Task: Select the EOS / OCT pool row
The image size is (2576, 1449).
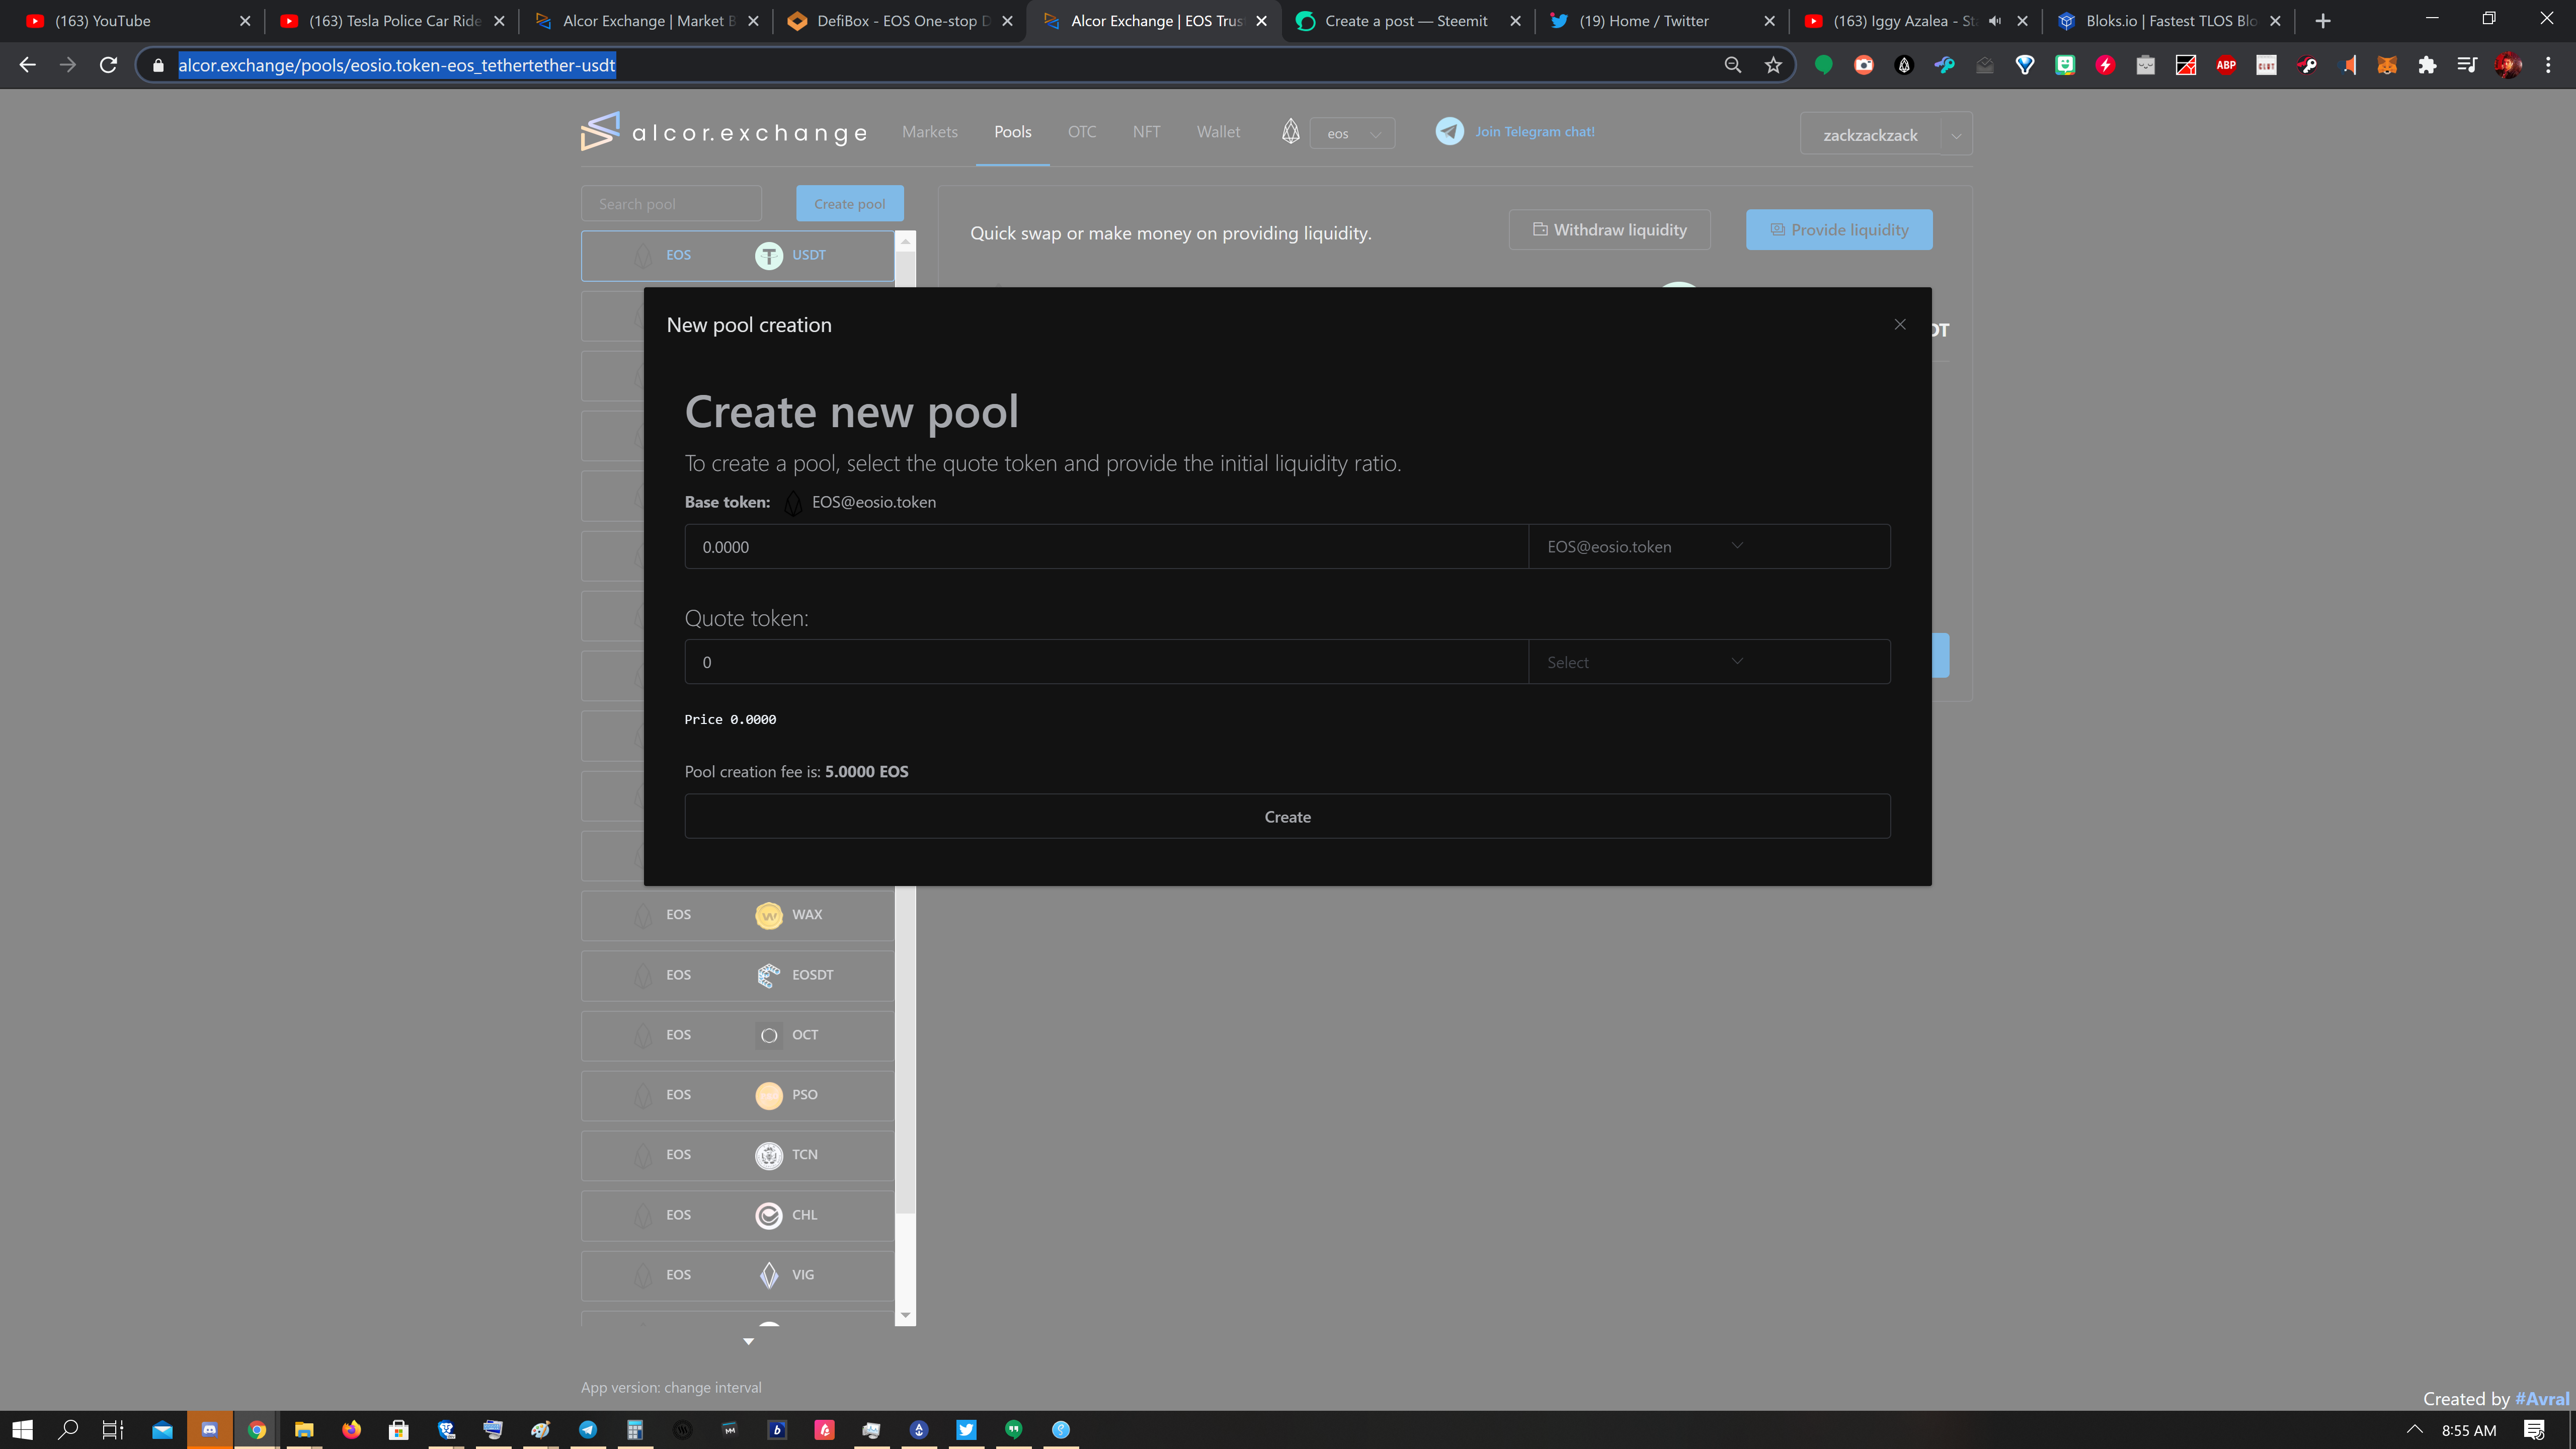Action: point(738,1035)
